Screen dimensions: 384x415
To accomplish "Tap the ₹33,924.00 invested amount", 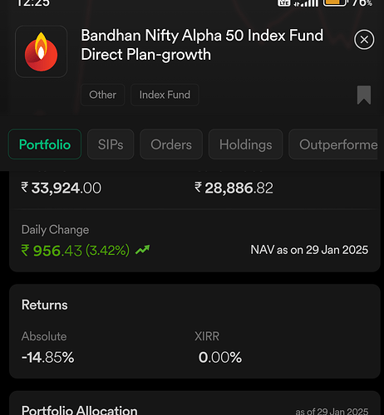I will 62,188.
